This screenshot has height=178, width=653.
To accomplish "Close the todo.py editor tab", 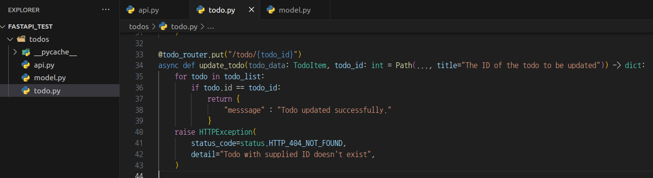I will click(x=251, y=10).
